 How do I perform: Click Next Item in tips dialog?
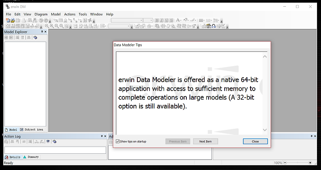[206, 141]
